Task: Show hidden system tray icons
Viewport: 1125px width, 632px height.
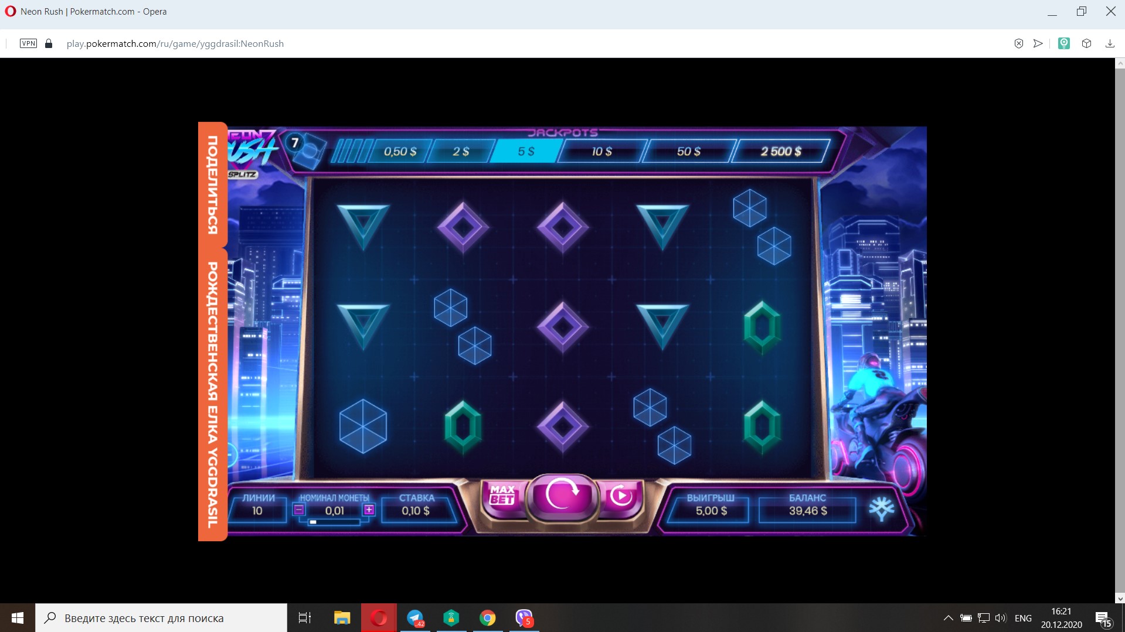Action: [x=948, y=618]
